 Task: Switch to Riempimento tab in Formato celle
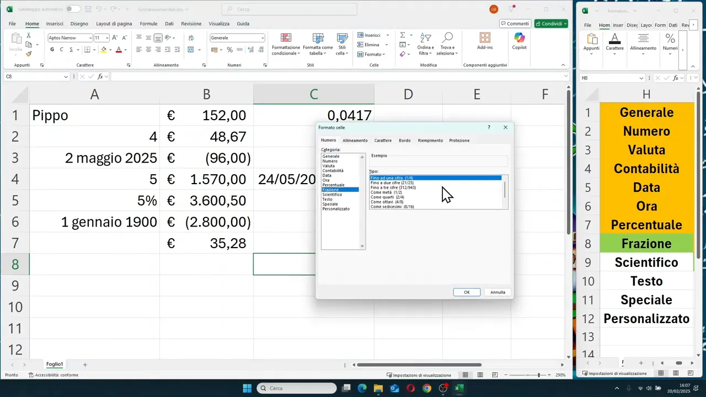[x=430, y=141]
